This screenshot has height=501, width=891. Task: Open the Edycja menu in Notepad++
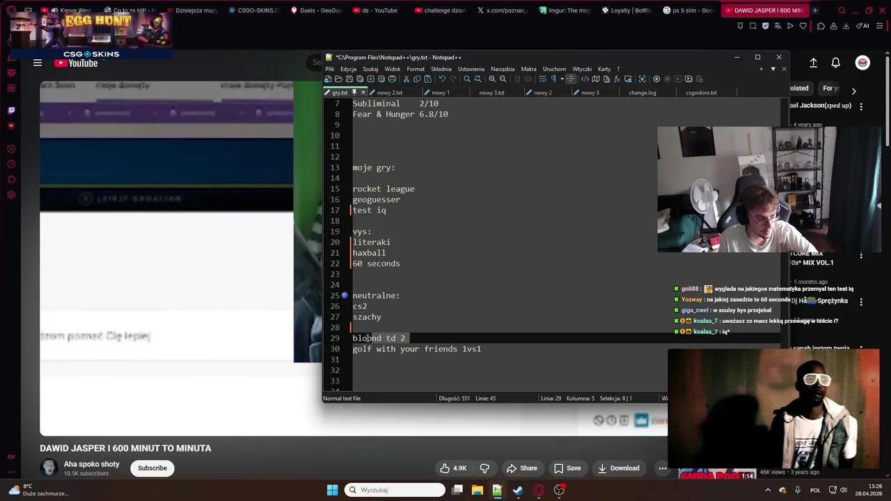349,69
